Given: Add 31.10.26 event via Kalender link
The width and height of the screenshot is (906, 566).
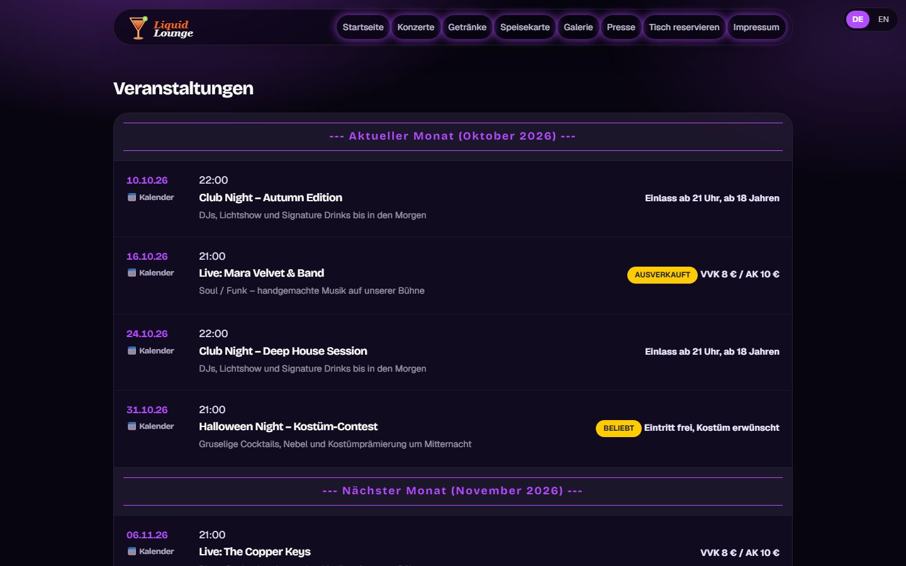Looking at the screenshot, I should (150, 426).
